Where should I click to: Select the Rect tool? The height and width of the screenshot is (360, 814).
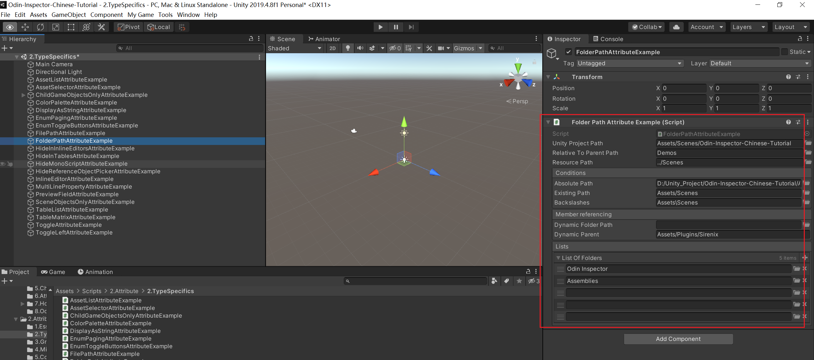pyautogui.click(x=71, y=27)
